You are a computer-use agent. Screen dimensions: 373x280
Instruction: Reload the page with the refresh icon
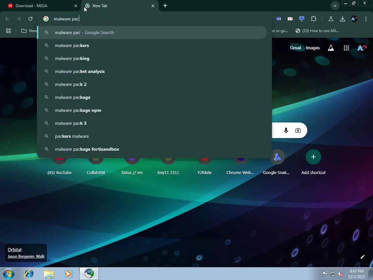pyautogui.click(x=30, y=19)
